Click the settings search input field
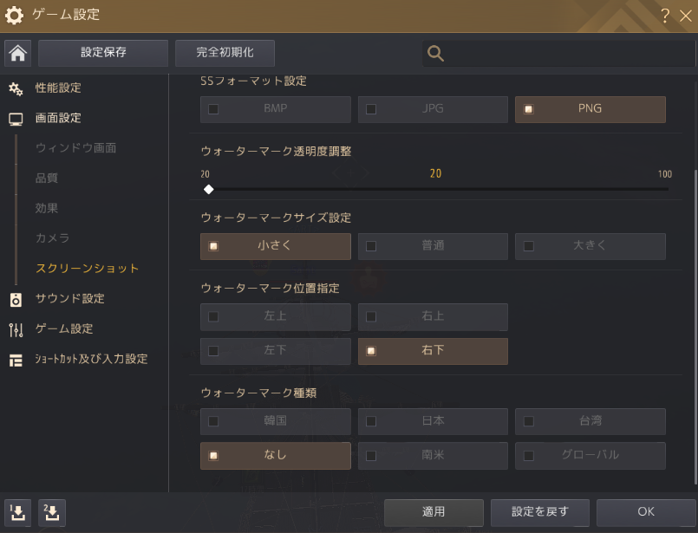698x533 pixels. click(x=564, y=54)
